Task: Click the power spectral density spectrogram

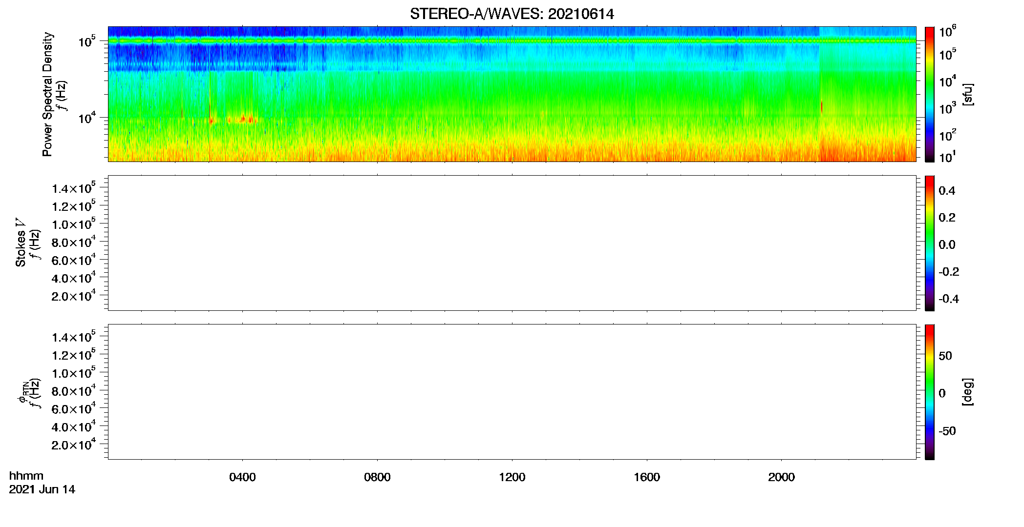Action: click(512, 94)
